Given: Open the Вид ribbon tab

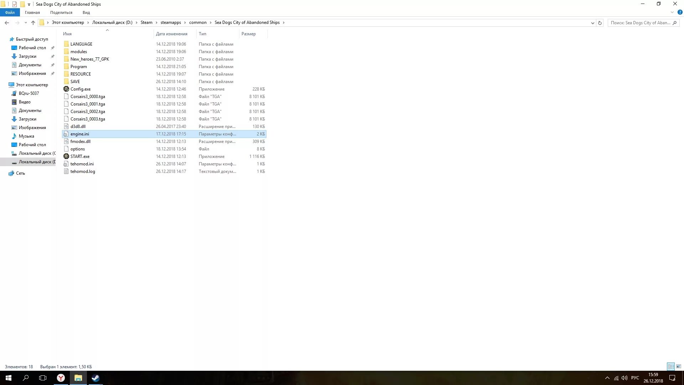Looking at the screenshot, I should point(86,12).
